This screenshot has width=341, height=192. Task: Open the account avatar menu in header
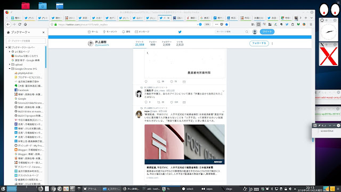[255, 32]
